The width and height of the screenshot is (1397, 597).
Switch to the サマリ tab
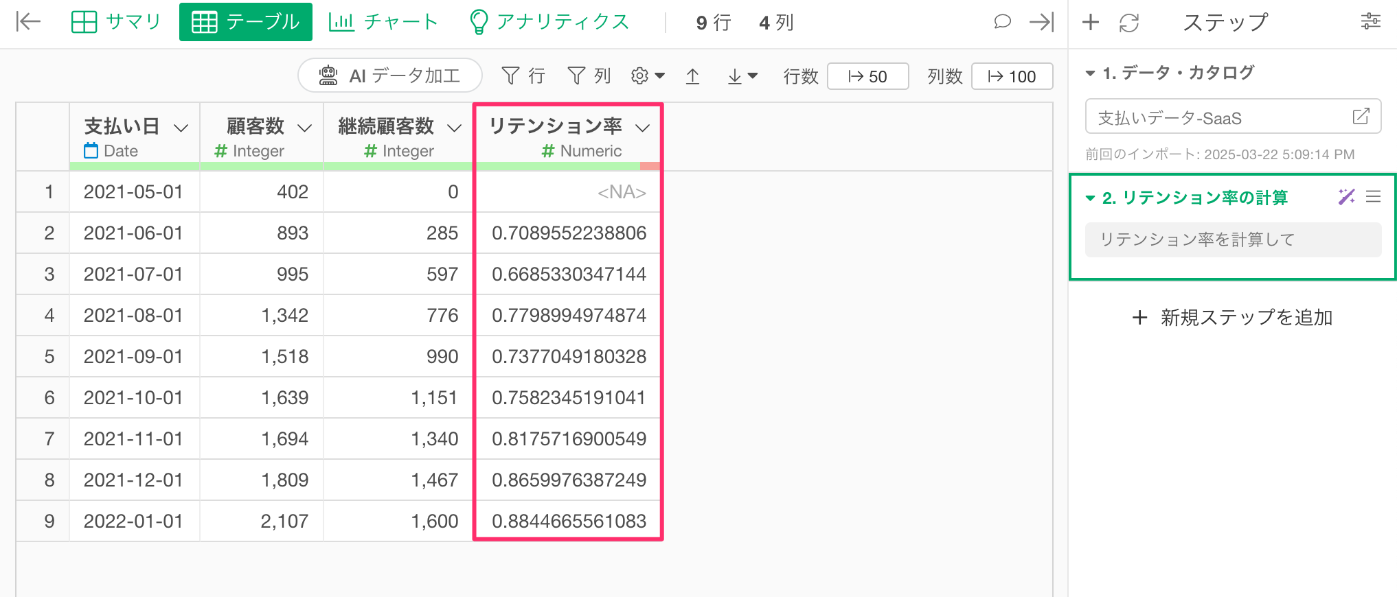tap(116, 22)
